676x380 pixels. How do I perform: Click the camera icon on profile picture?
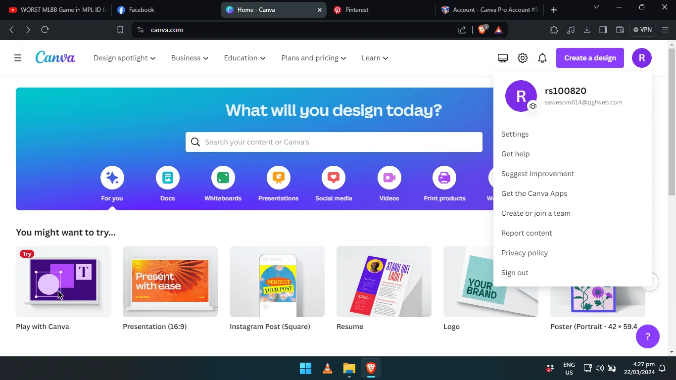point(533,106)
